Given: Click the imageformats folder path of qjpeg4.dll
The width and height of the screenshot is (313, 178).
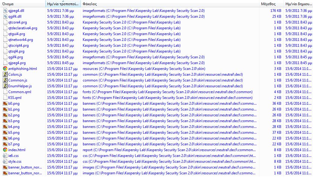Looking at the screenshot, I should coord(143,11).
